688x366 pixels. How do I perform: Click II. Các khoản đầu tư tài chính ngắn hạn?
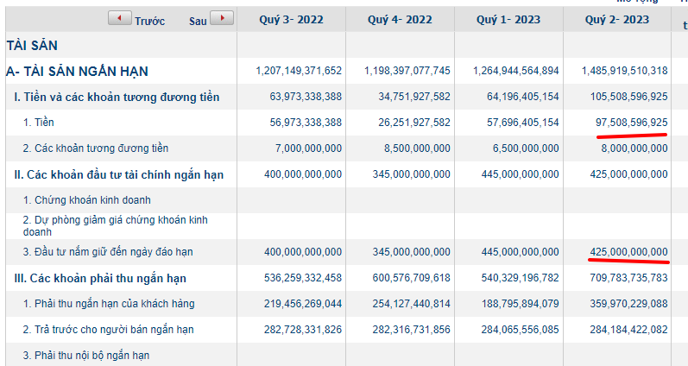pyautogui.click(x=119, y=174)
